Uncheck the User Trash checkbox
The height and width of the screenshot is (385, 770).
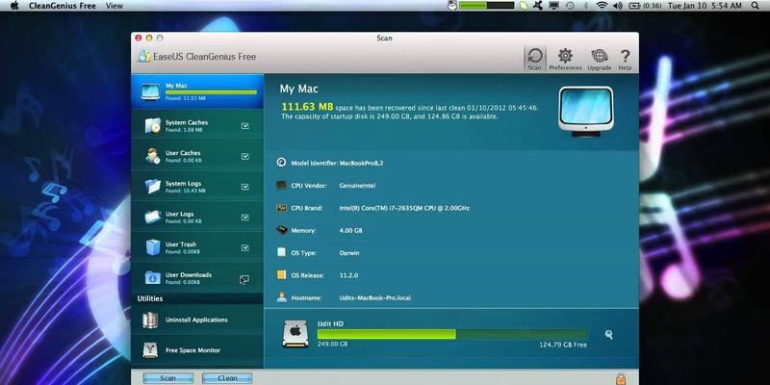(x=245, y=247)
